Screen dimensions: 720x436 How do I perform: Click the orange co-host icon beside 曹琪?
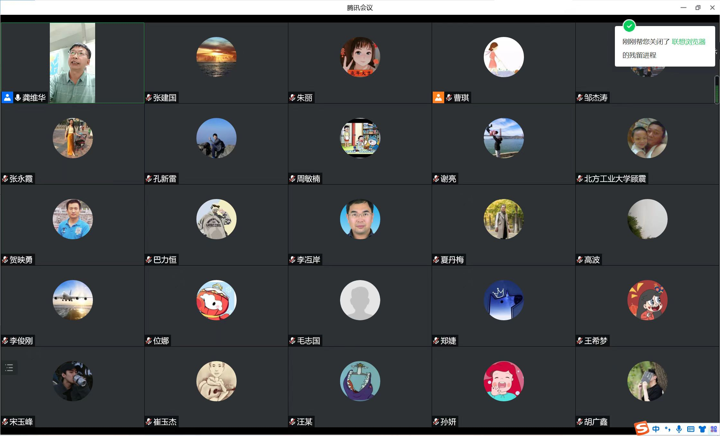tap(438, 97)
